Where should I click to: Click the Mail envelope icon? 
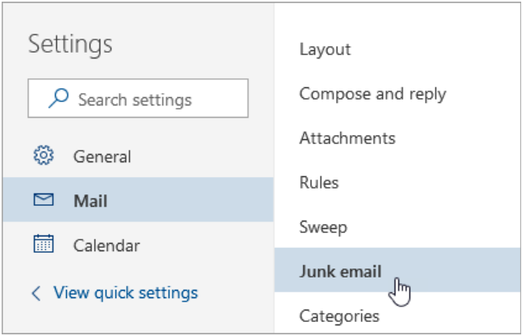click(x=43, y=200)
